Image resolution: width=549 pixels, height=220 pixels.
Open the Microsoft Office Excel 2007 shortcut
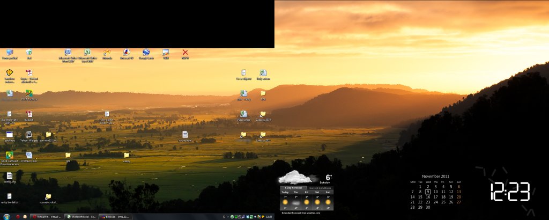tap(87, 55)
